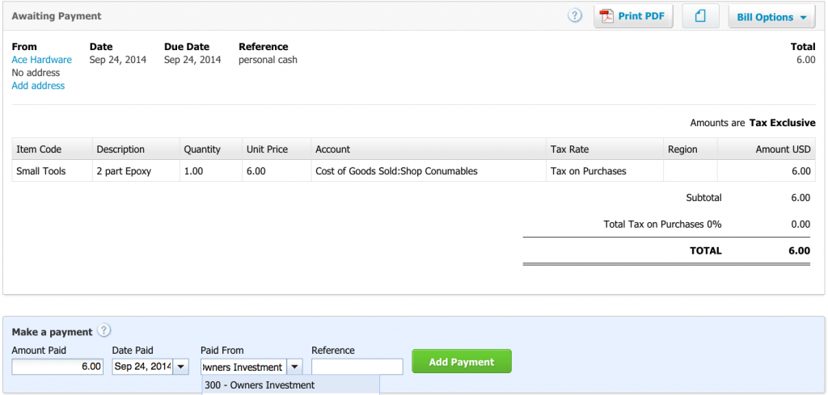The image size is (828, 395).
Task: Click the Subtotal label
Action: [x=703, y=198]
